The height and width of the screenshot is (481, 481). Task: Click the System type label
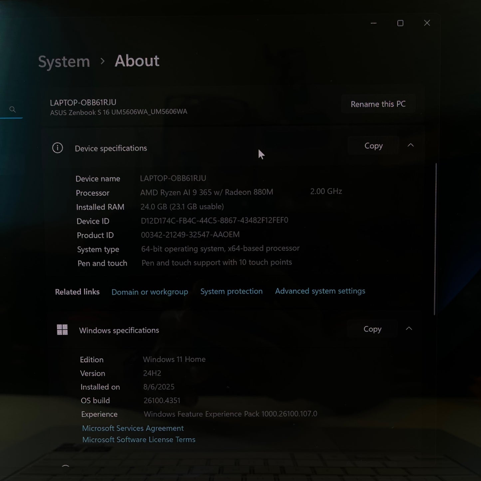[98, 250]
